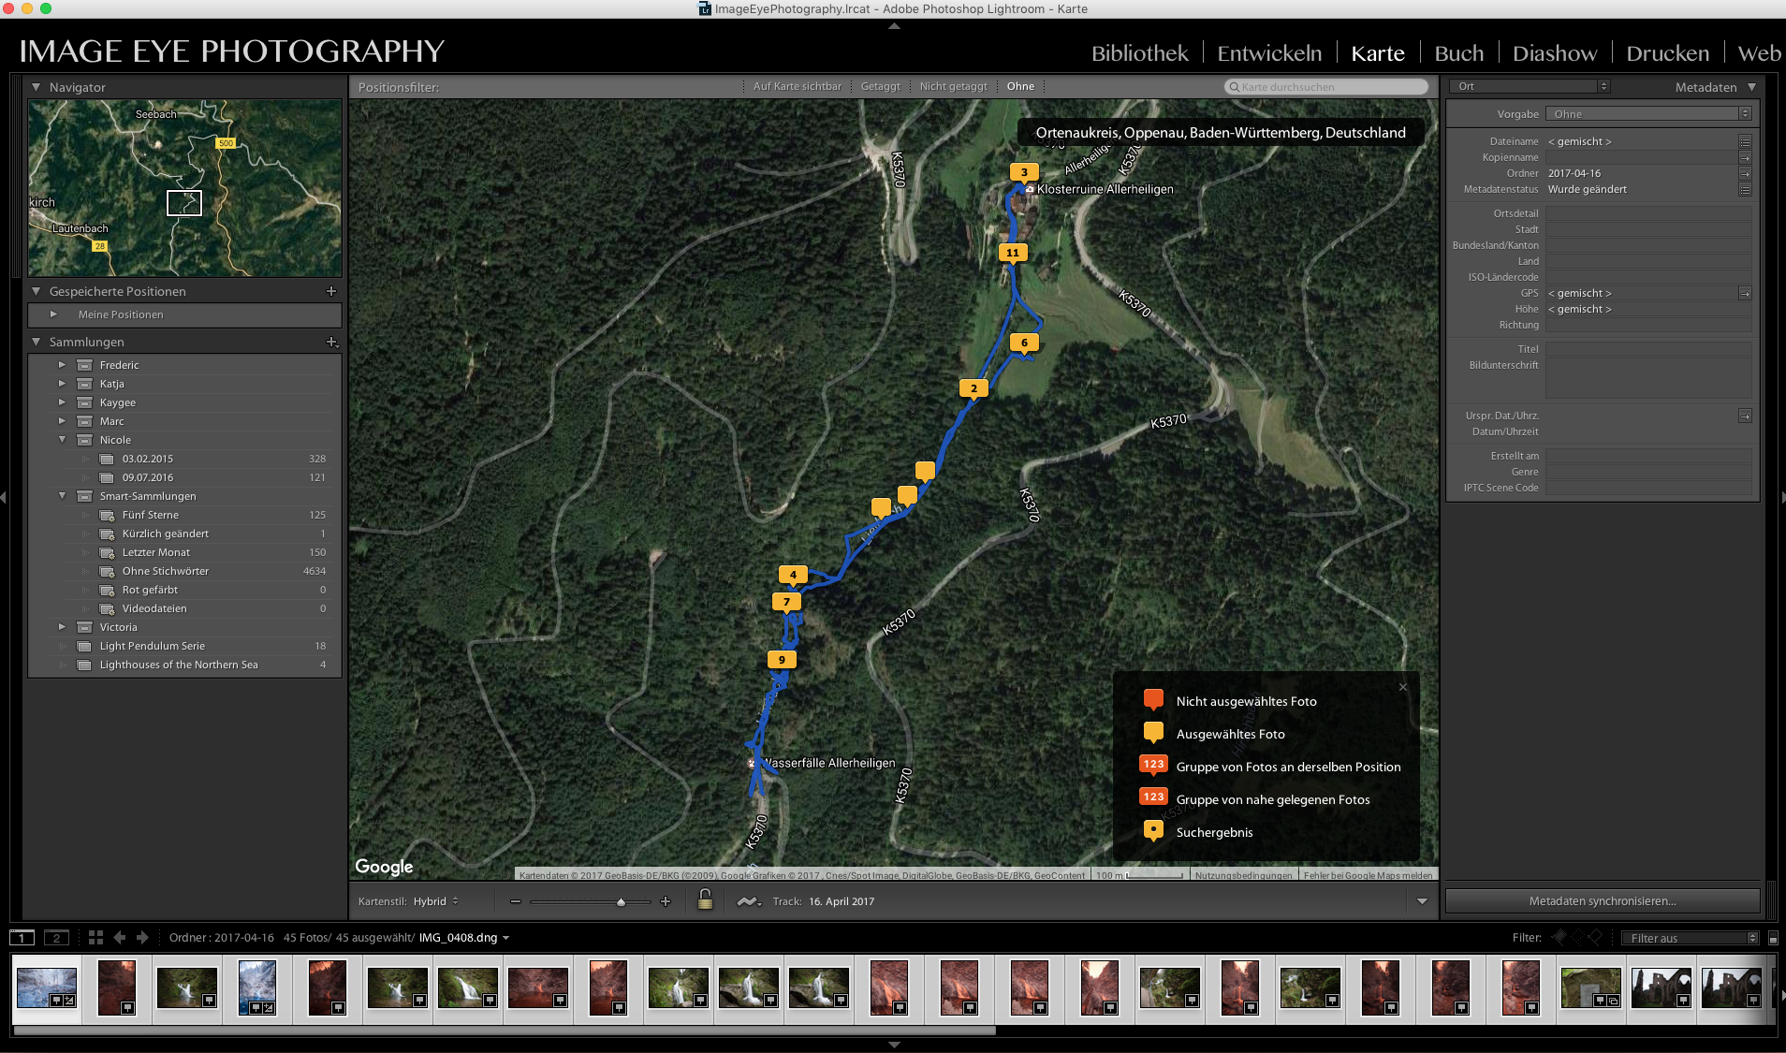Screen dimensions: 1786x1053
Task: Click map marker numbered 3
Action: [x=1024, y=173]
